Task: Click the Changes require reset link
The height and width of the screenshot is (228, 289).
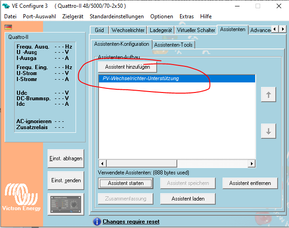Action: click(x=131, y=222)
